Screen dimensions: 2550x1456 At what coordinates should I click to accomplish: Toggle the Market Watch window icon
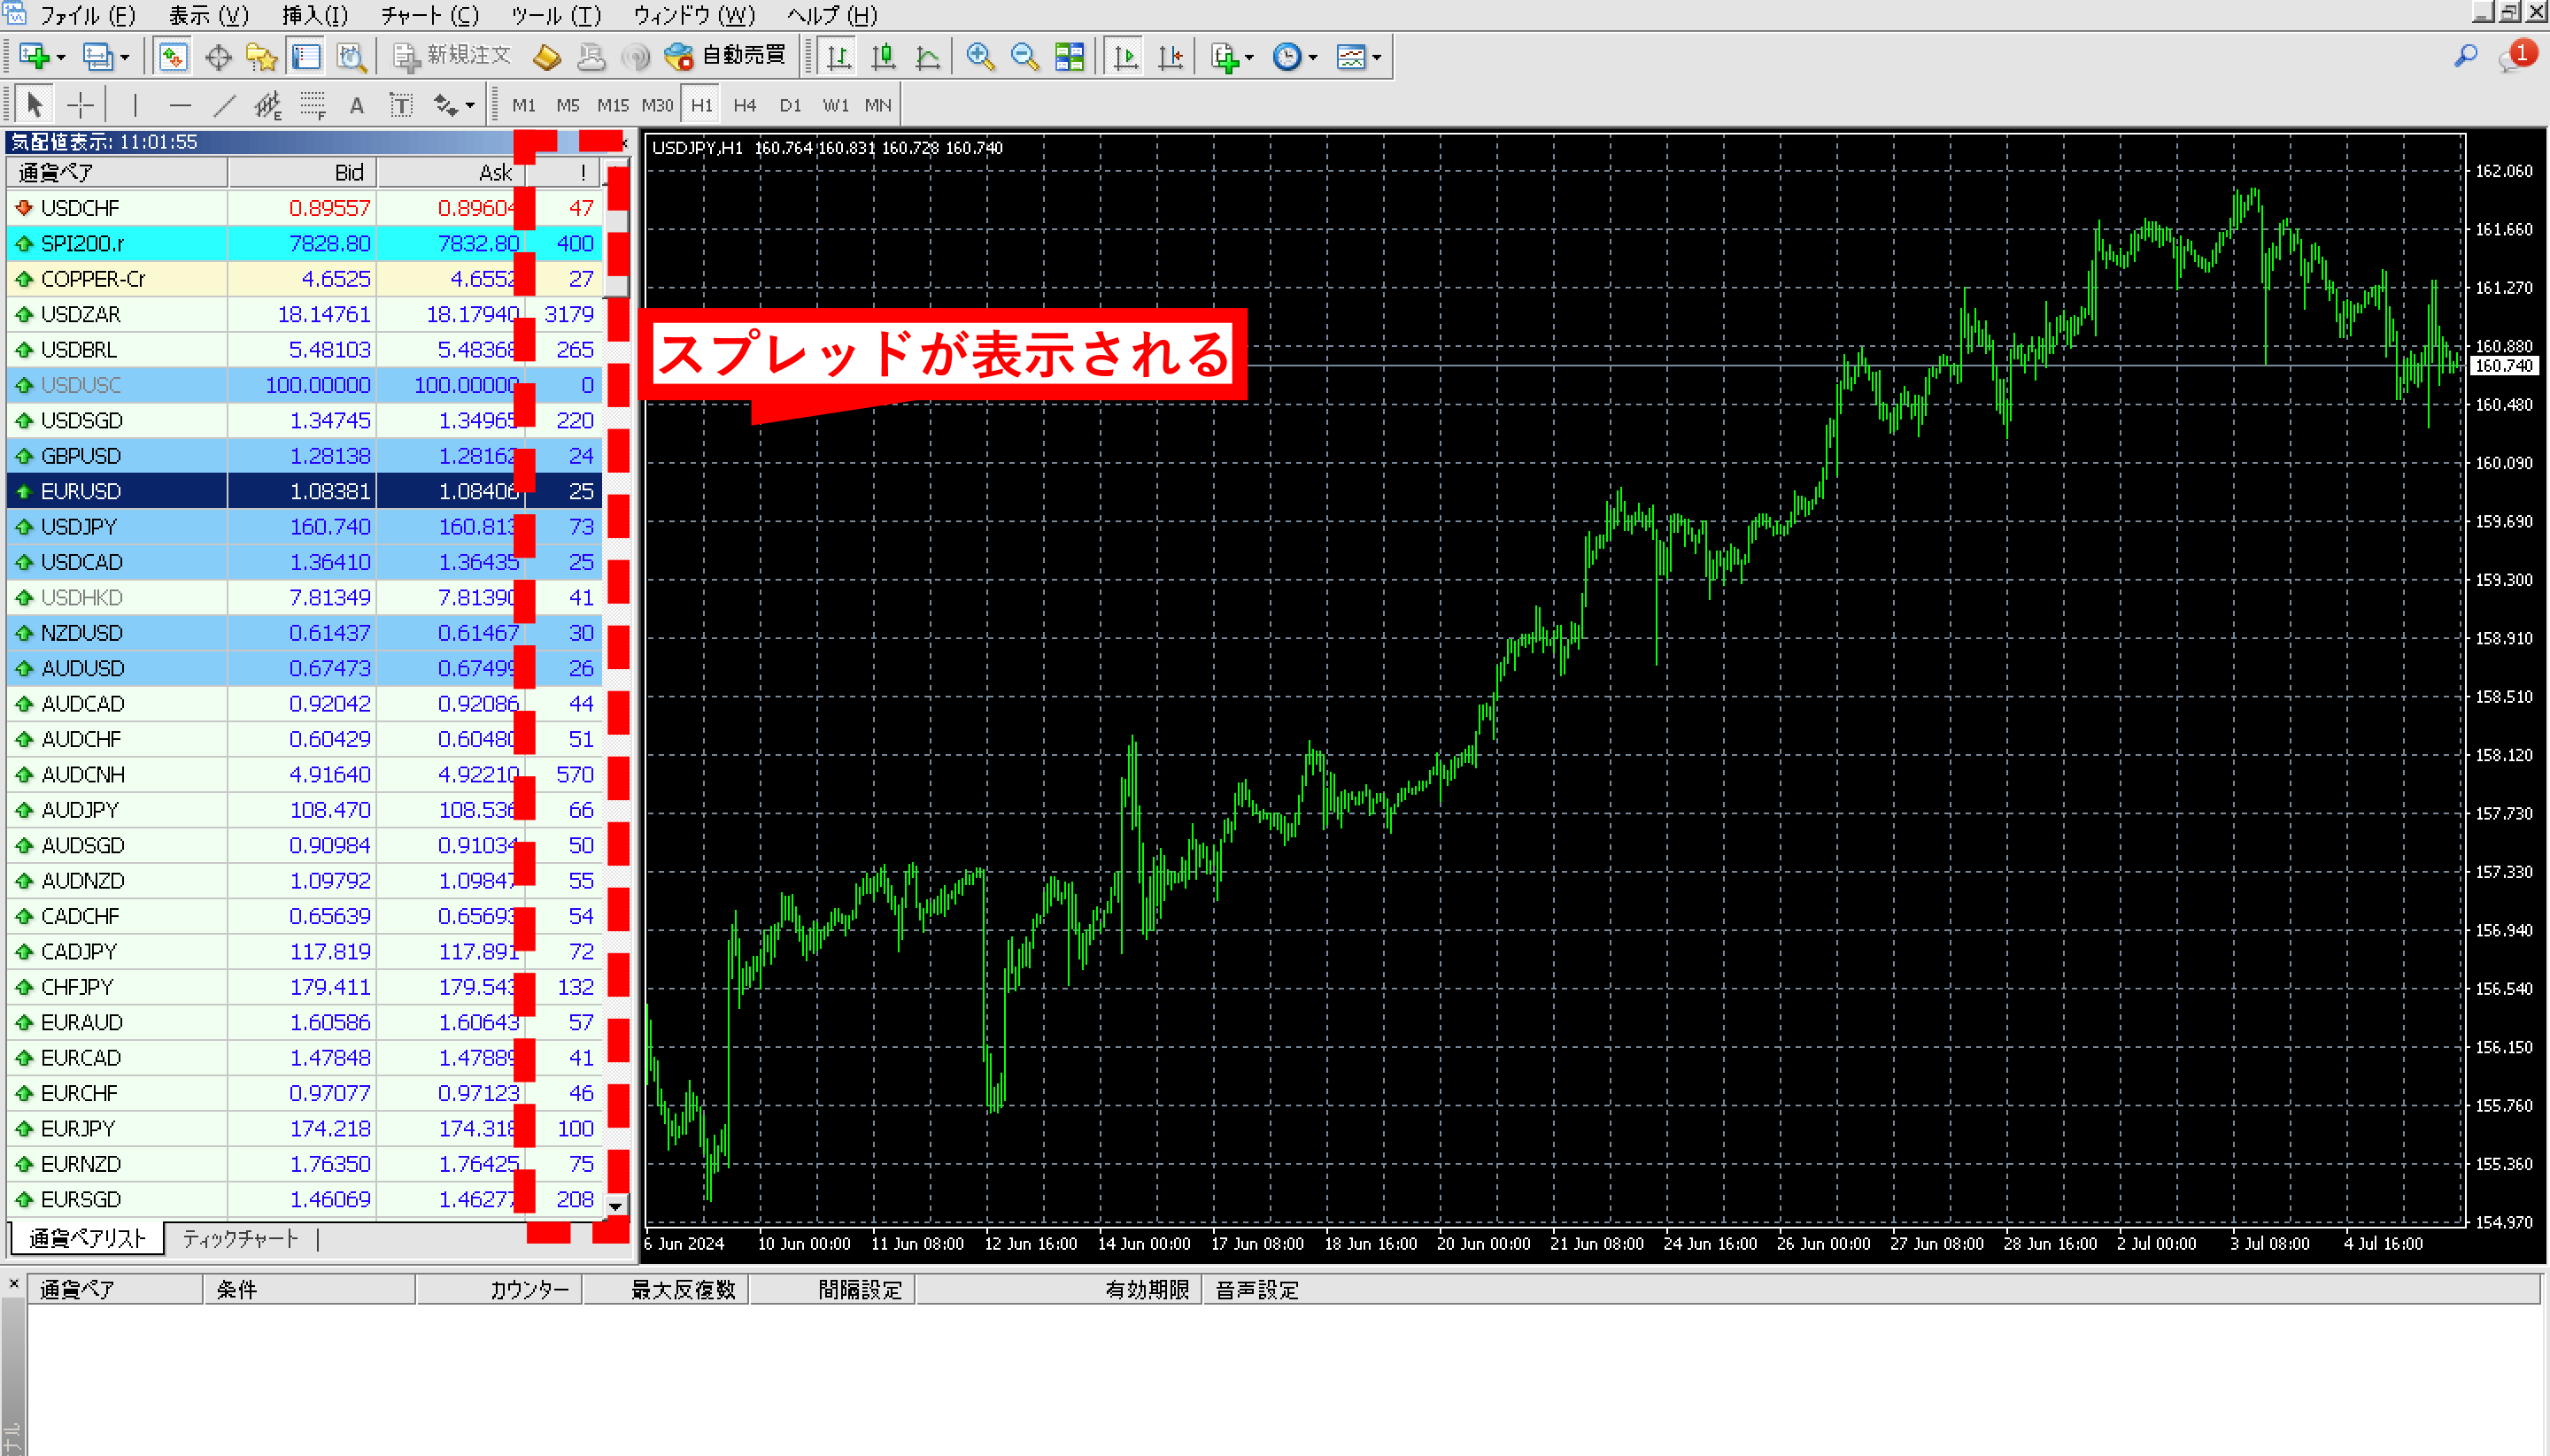173,57
